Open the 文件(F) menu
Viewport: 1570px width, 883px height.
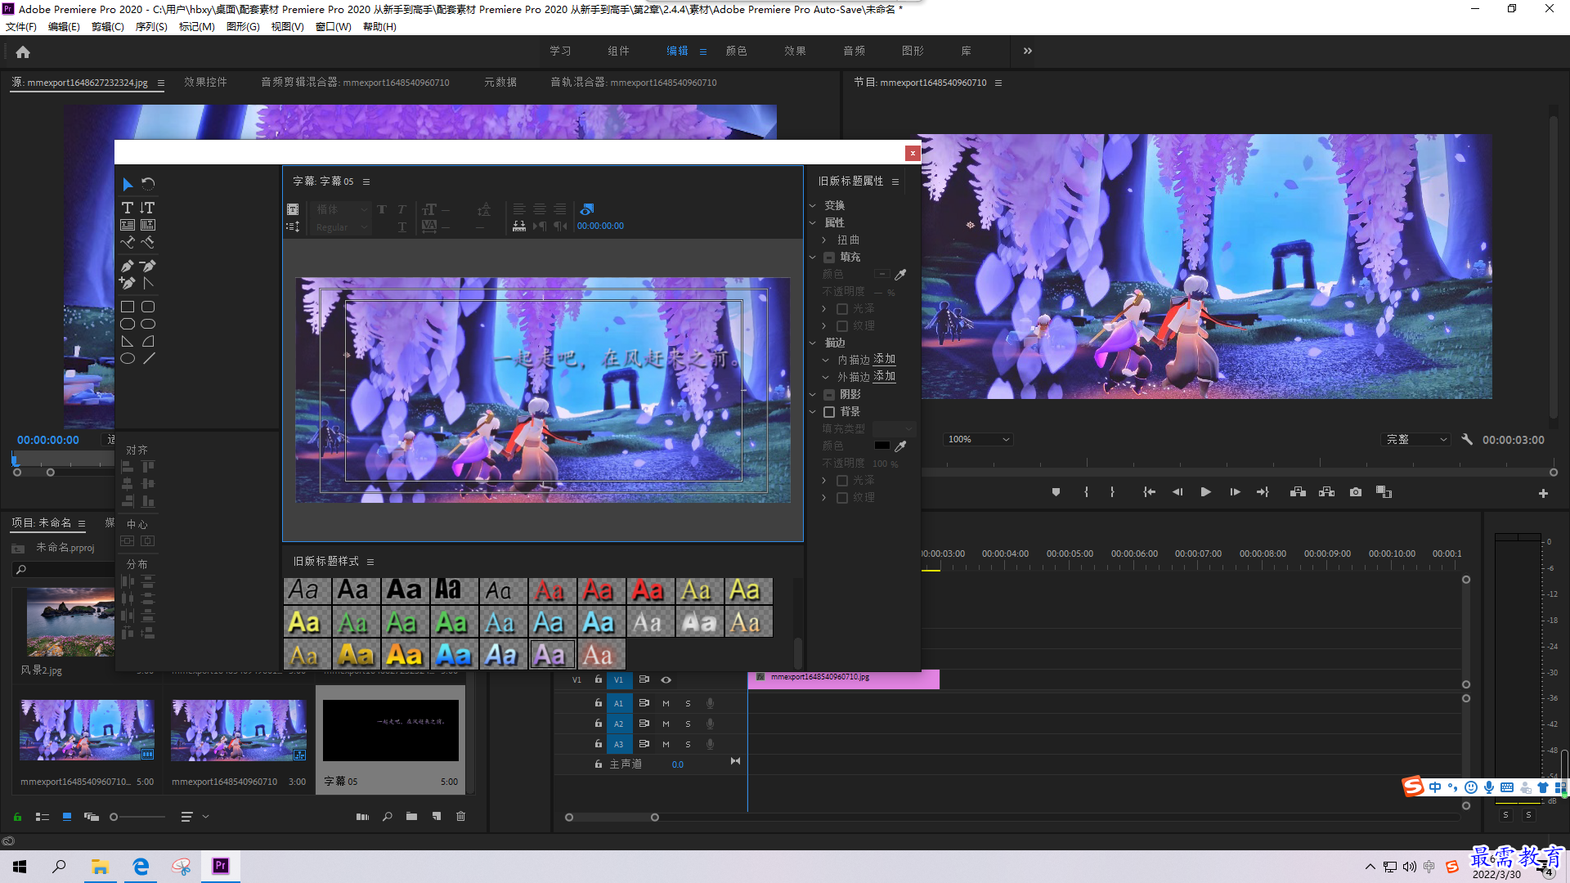click(x=21, y=27)
